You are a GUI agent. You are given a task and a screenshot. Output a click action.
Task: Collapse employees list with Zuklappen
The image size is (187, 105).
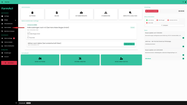pyautogui.click(x=165, y=25)
